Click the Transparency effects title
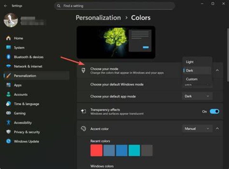The width and height of the screenshot is (229, 169). pyautogui.click(x=105, y=110)
